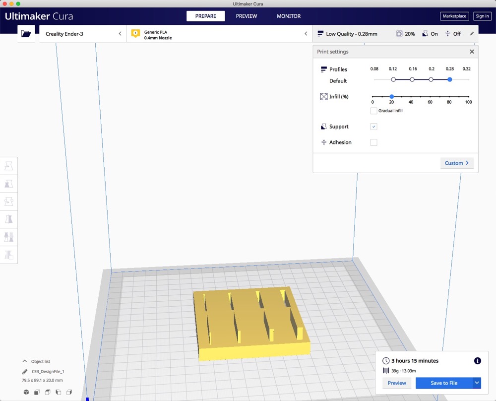Open the Save to File dropdown arrow
The image size is (496, 401).
click(477, 383)
